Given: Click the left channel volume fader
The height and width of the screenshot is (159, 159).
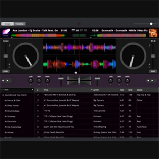Looking at the screenshot, I should click(x=61, y=78).
